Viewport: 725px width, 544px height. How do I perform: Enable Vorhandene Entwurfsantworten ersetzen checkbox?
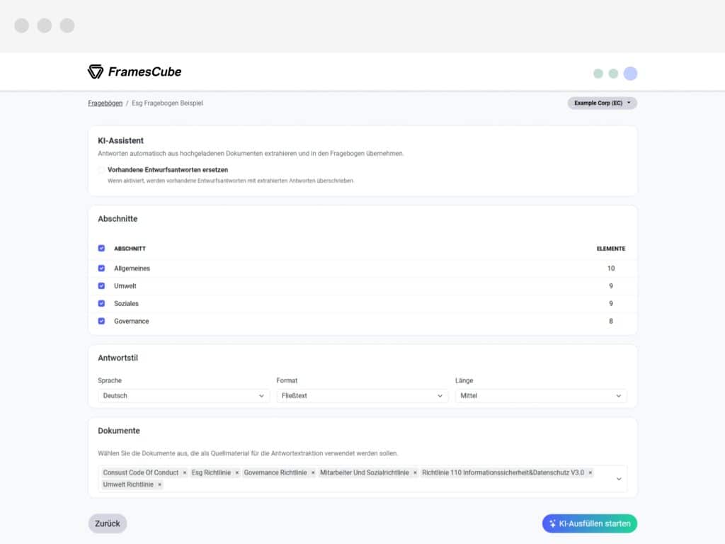tap(101, 170)
